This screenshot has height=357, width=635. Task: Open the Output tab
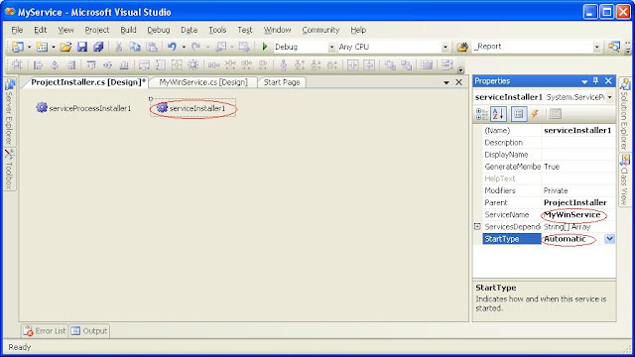(x=89, y=330)
